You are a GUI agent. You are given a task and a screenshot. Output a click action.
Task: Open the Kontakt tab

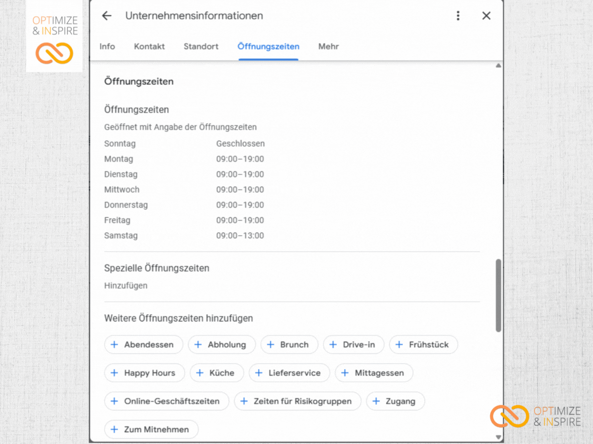click(149, 46)
